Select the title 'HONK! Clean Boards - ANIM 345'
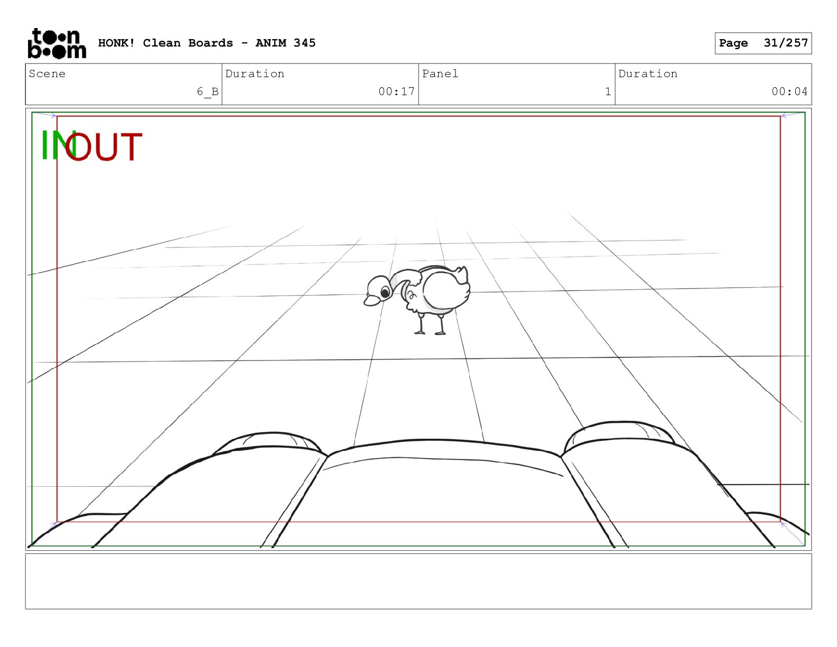This screenshot has height=647, width=837. tap(207, 43)
